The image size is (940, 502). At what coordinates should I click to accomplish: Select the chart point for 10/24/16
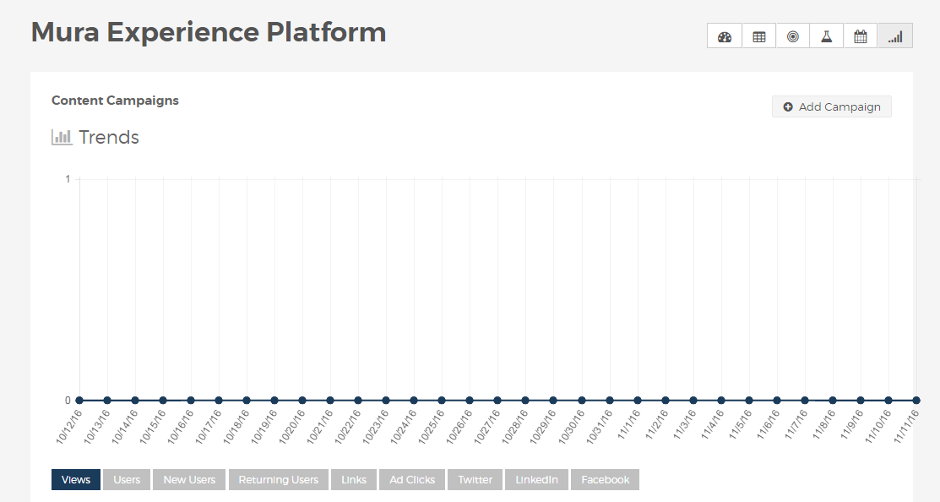click(x=414, y=400)
